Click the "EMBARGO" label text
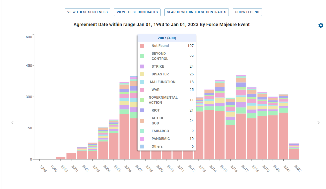The image size is (326, 189). coord(160,131)
